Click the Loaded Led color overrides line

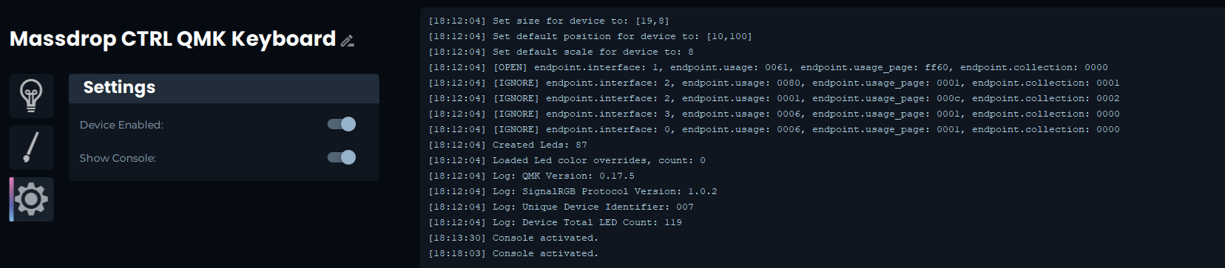(567, 160)
